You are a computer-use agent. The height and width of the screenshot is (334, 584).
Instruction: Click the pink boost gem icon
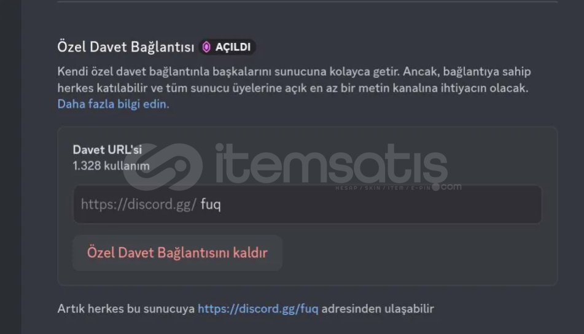(x=206, y=47)
